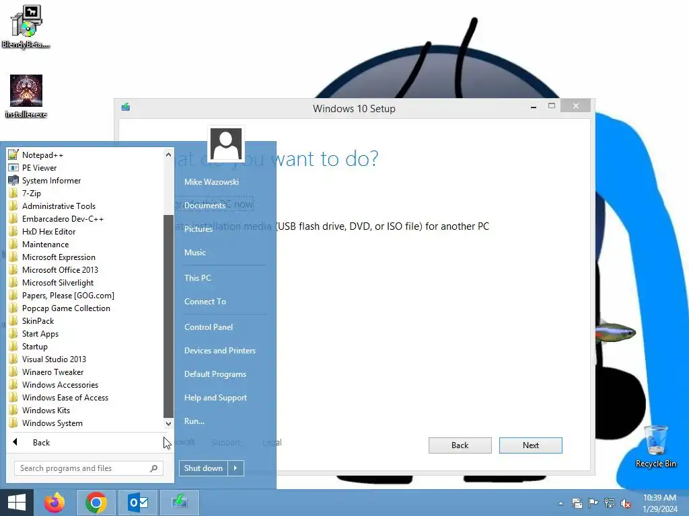Viewport: 689px width, 516px height.
Task: Select the Recycle Bin desktop icon
Action: pyautogui.click(x=655, y=447)
